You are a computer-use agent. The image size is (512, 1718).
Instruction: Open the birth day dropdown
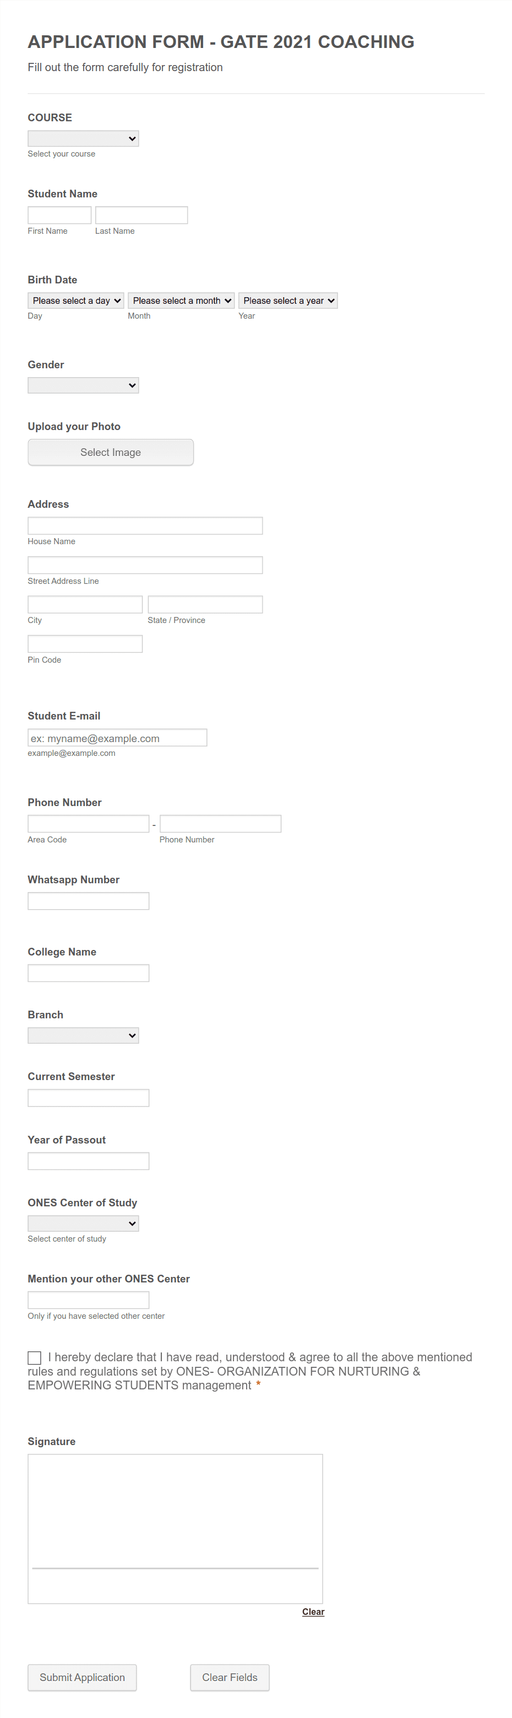[76, 301]
